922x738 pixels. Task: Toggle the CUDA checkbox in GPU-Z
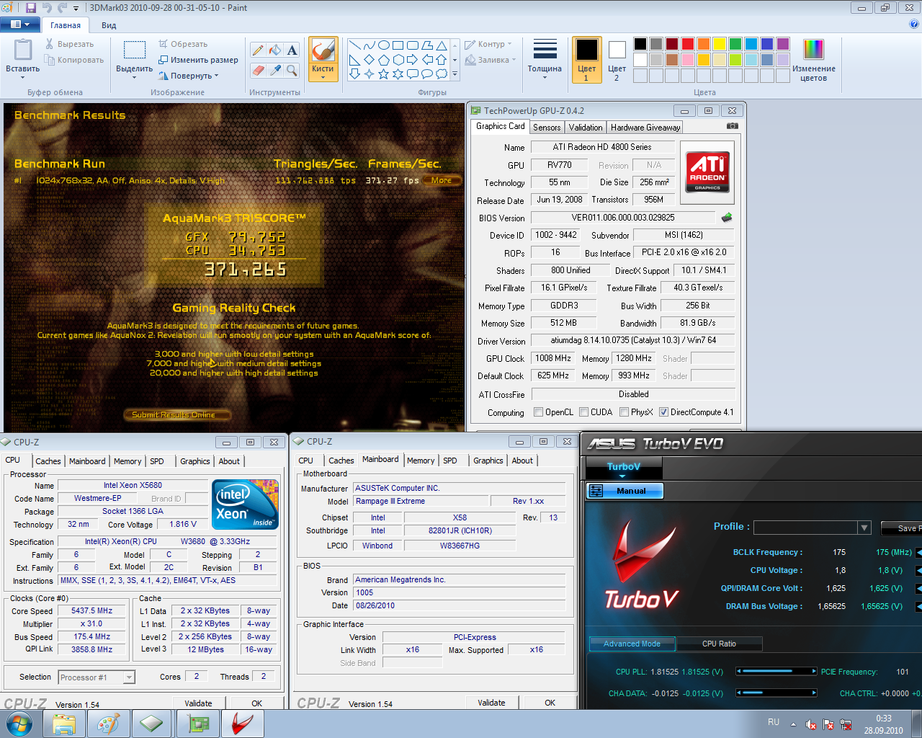(x=583, y=412)
